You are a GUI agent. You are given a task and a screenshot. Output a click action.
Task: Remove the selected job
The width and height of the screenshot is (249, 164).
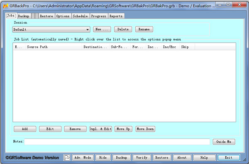coord(75,129)
